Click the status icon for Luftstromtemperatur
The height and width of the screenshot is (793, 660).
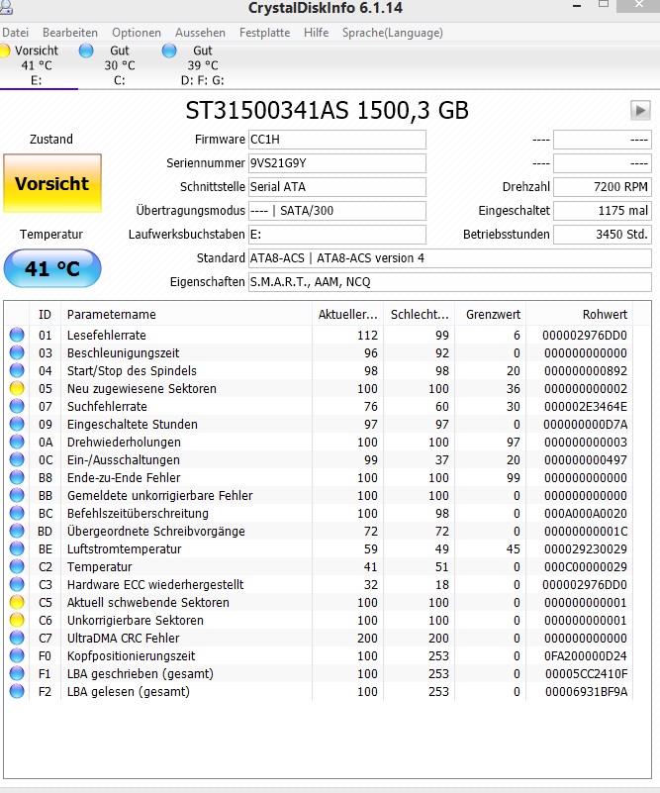(x=17, y=548)
